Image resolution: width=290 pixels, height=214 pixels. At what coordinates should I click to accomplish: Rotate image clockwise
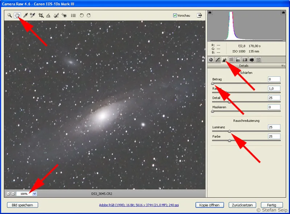tap(89, 15)
